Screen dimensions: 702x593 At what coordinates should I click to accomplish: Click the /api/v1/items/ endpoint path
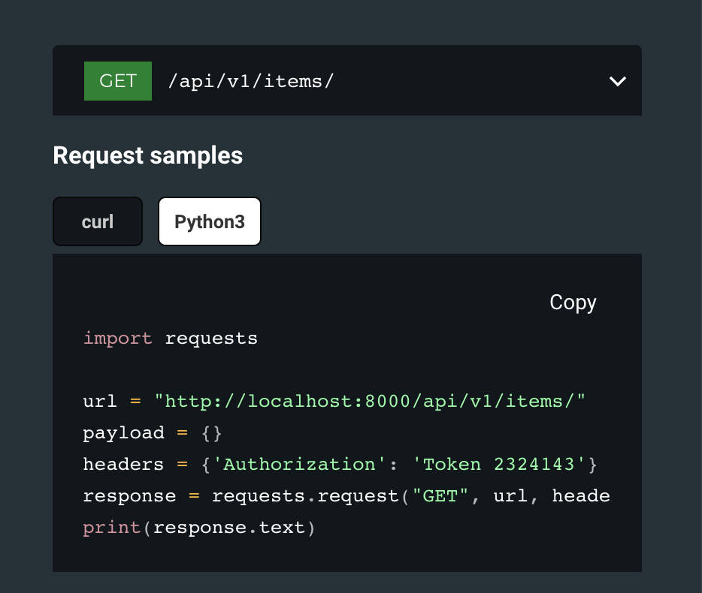click(x=251, y=81)
